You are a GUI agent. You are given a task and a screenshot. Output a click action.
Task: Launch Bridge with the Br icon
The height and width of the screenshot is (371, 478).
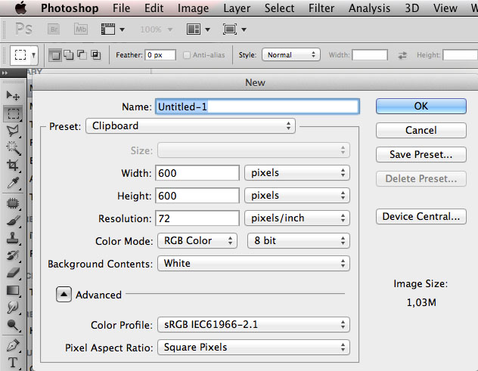tap(54, 29)
